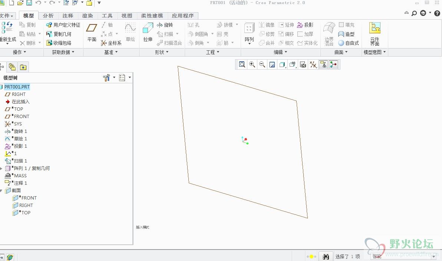442x261 pixels.
Task: Open the 工程 group dropdown
Action: pyautogui.click(x=212, y=52)
